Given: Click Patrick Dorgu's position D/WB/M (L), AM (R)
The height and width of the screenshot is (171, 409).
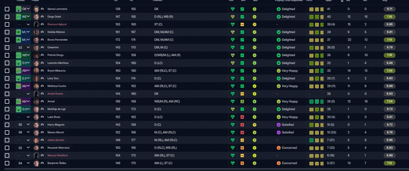Looking at the screenshot, I should pyautogui.click(x=167, y=55).
